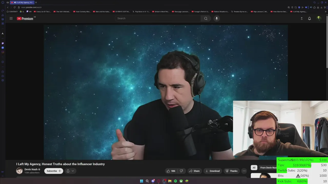This screenshot has width=328, height=184.
Task: Select the All filter chip
Action: [x=254, y=168]
